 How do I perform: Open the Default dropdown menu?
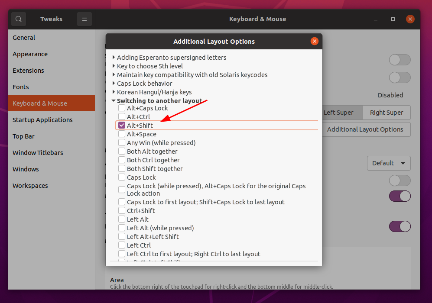pyautogui.click(x=388, y=163)
